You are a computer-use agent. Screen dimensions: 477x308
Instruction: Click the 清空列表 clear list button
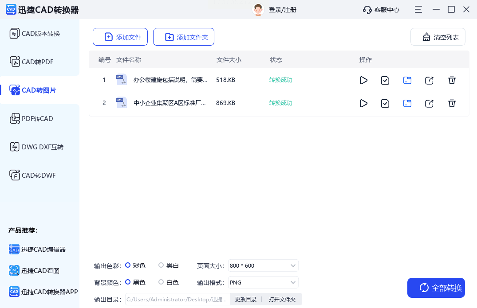438,37
